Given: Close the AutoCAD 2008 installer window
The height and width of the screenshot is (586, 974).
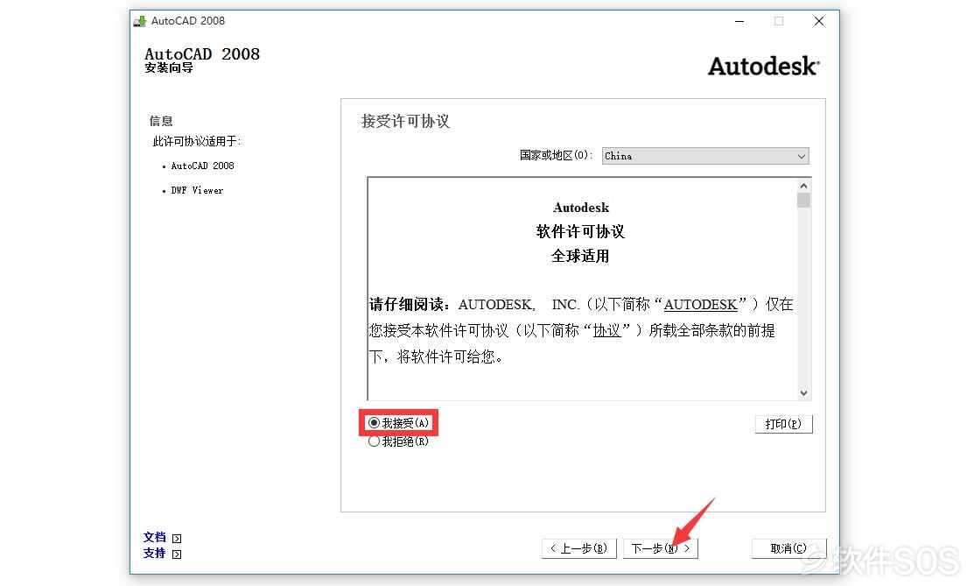Looking at the screenshot, I should point(819,21).
